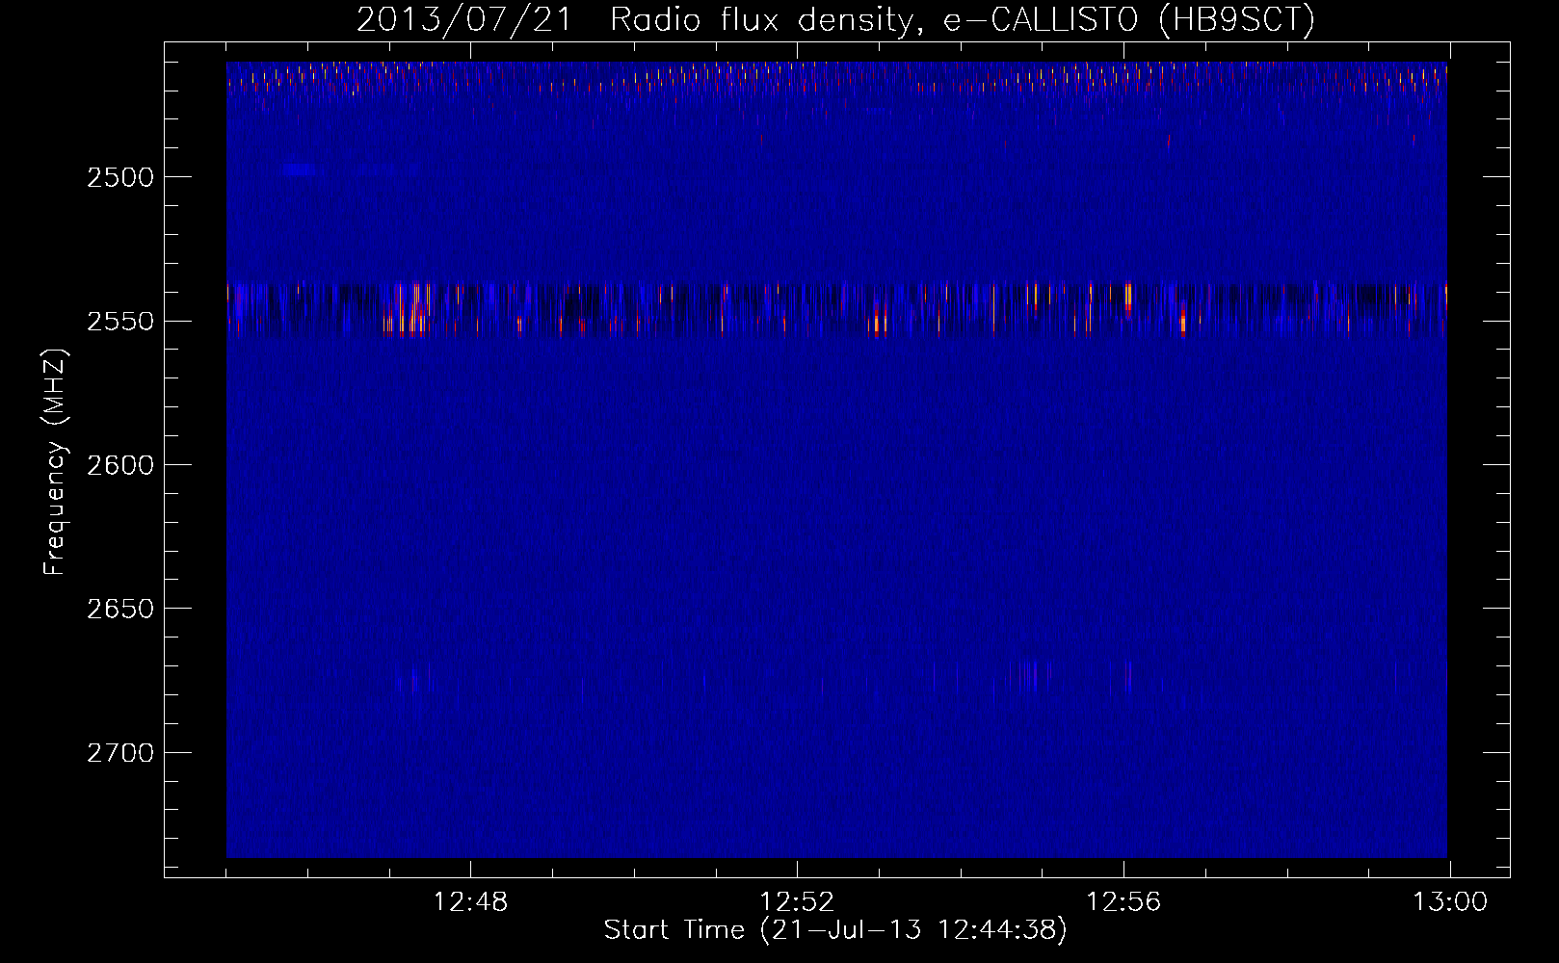Click the 13:00 time axis label

(1450, 902)
